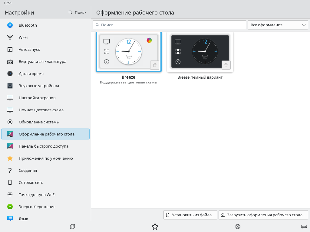The height and width of the screenshot is (232, 310).
Task: Click the Язык language icon
Action: (x=10, y=218)
